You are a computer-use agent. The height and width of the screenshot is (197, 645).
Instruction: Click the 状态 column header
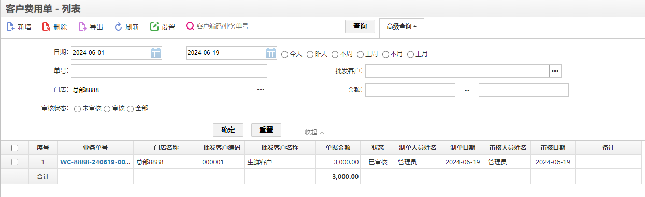coord(378,148)
